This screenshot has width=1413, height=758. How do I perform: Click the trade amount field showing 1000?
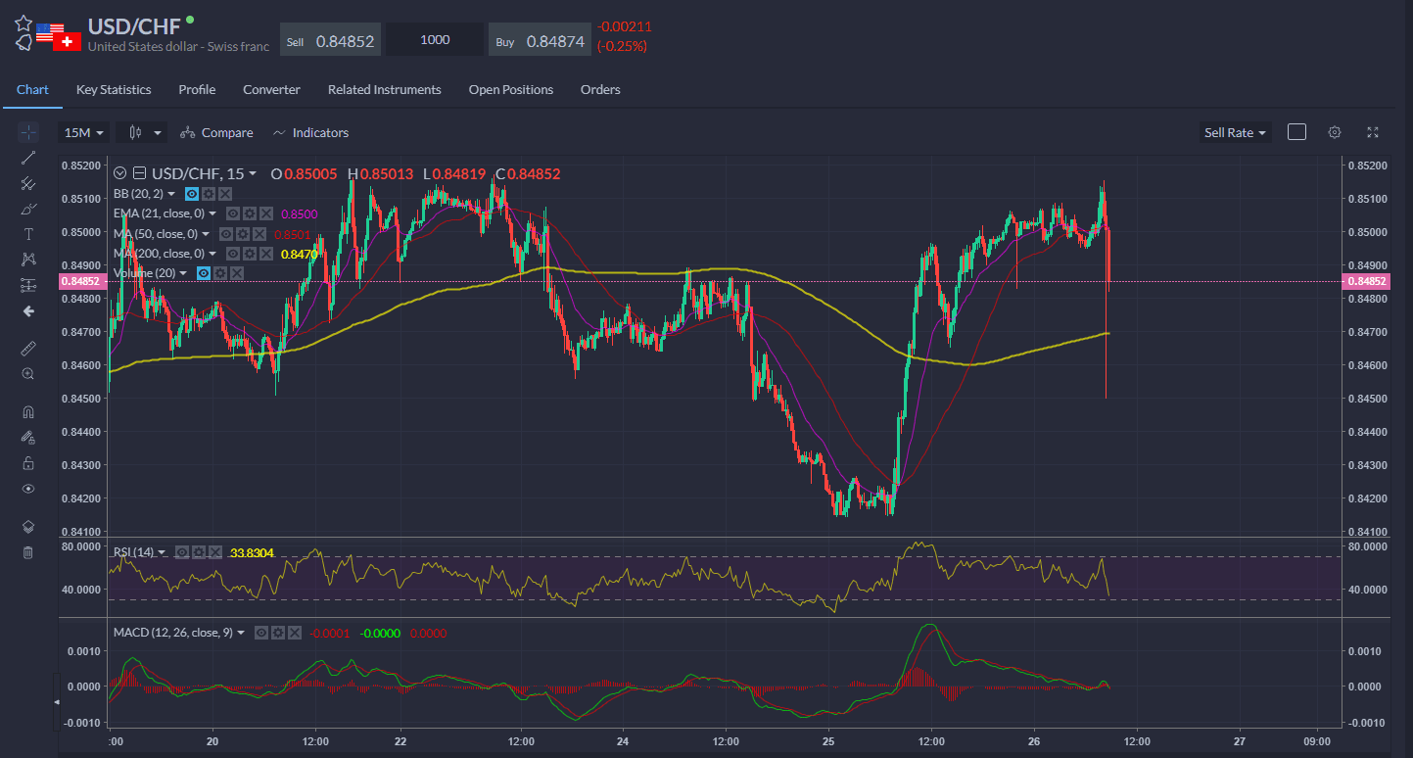tap(435, 40)
